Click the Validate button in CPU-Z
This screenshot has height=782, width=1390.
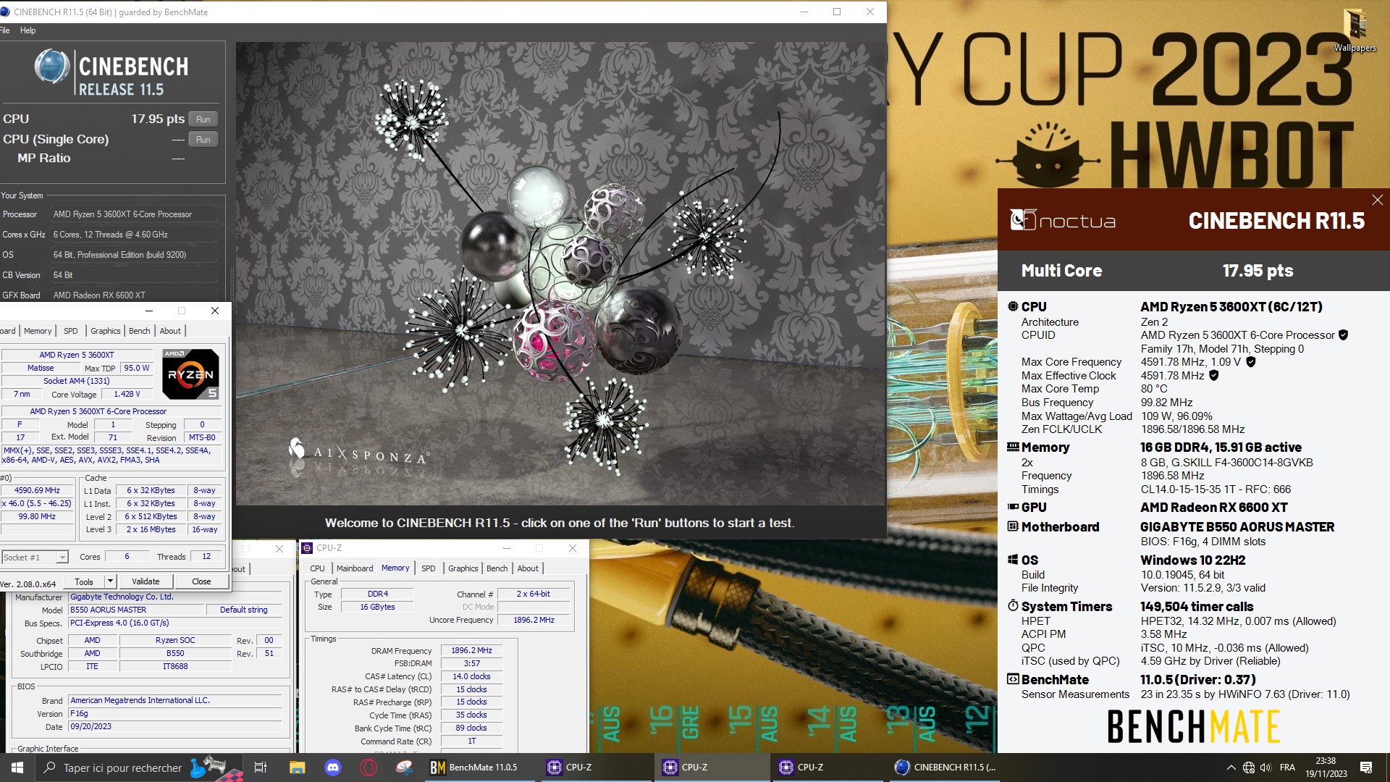(x=146, y=581)
